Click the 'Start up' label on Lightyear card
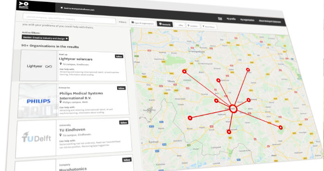 coord(63,55)
